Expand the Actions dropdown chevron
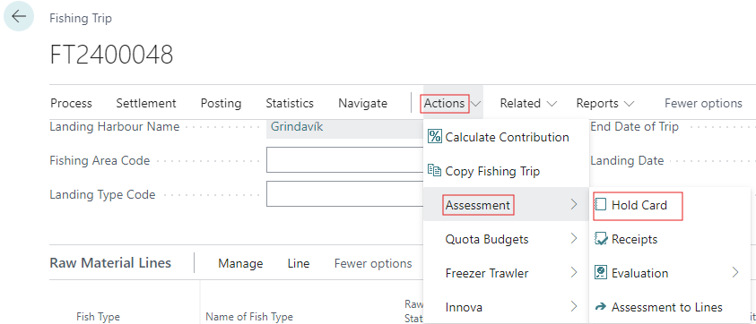Viewport: 756px width, 324px height. coord(476,104)
